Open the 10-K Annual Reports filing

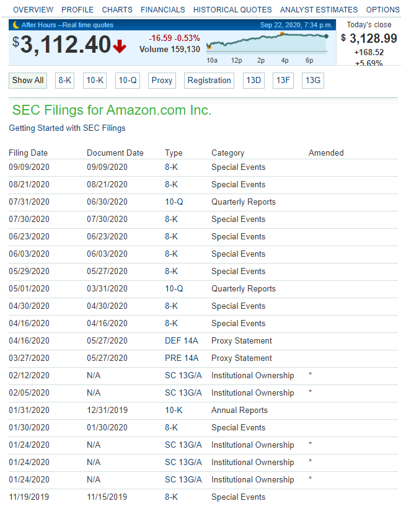pos(174,410)
